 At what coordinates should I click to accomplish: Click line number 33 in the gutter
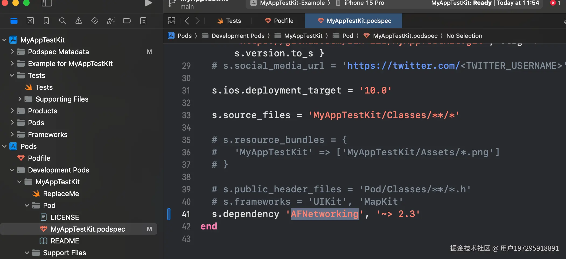click(186, 115)
